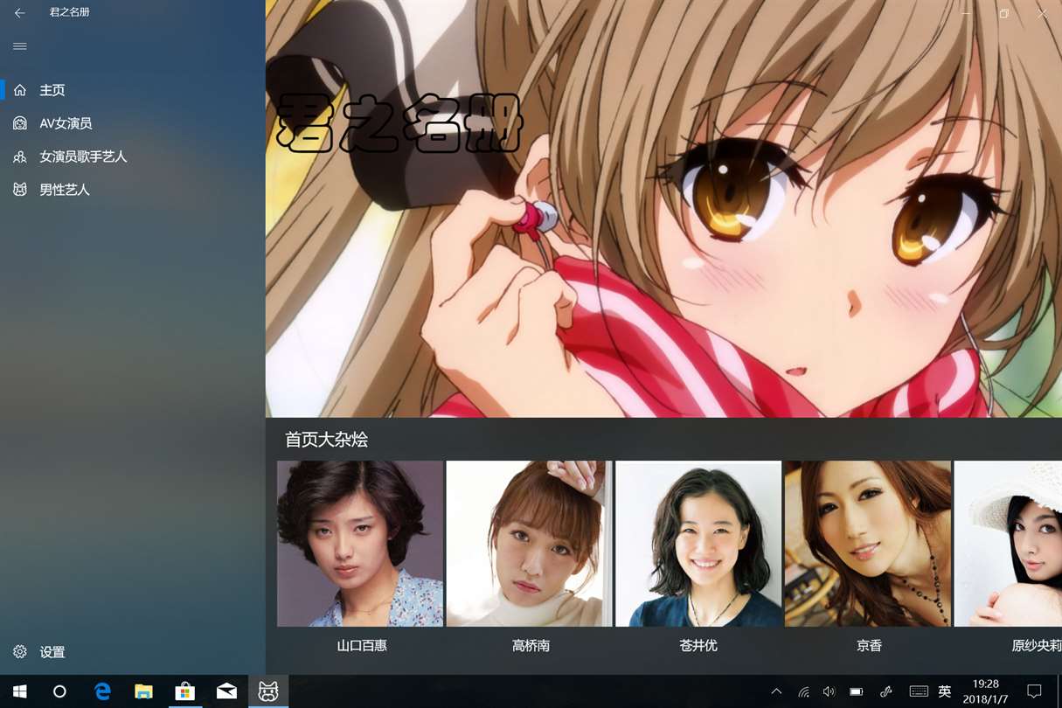Open the touch keyboard tray icon

tap(919, 691)
